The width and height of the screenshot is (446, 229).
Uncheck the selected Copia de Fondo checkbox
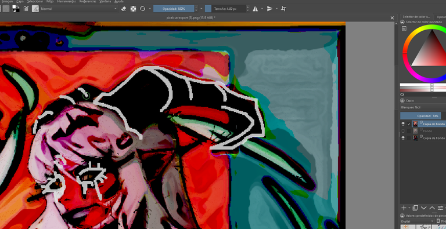409,124
